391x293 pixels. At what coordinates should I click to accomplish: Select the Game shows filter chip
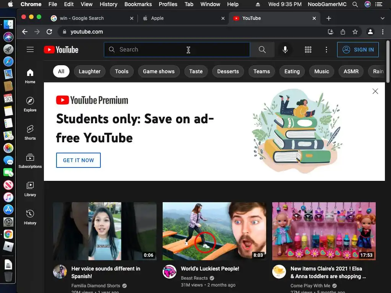pos(158,71)
